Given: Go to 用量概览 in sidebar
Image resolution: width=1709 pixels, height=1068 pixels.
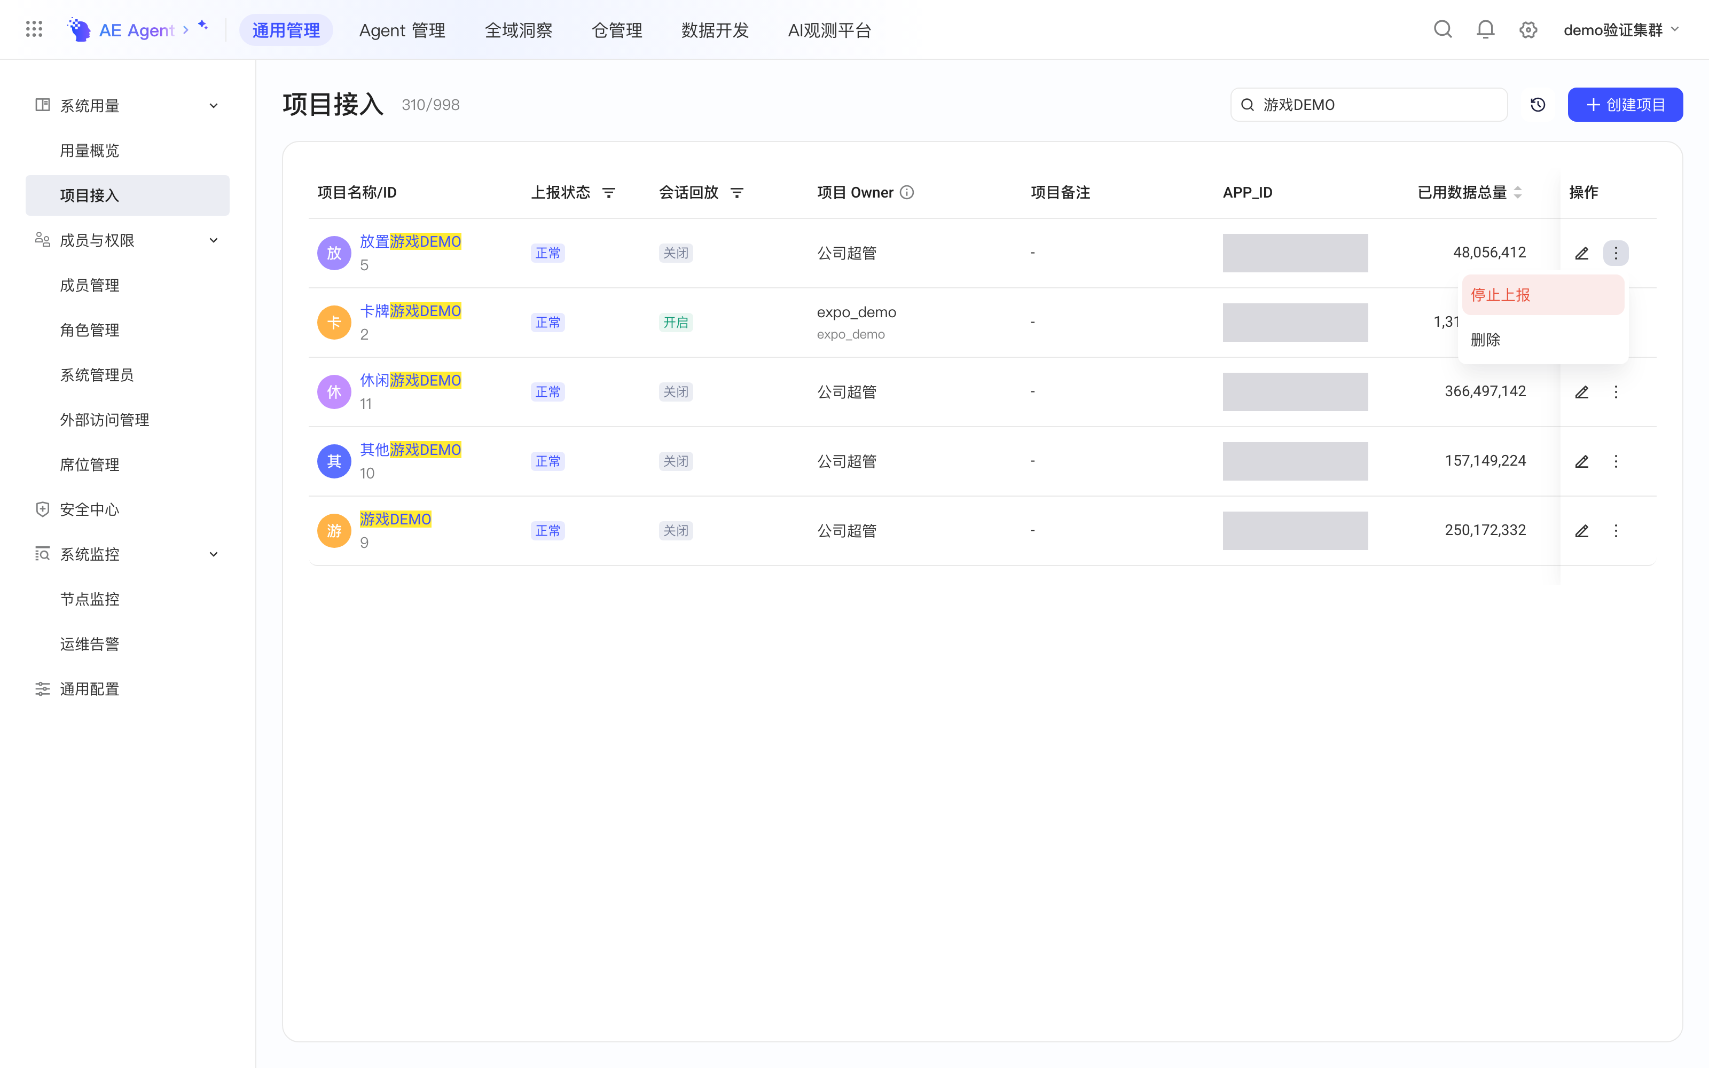Looking at the screenshot, I should 127,151.
